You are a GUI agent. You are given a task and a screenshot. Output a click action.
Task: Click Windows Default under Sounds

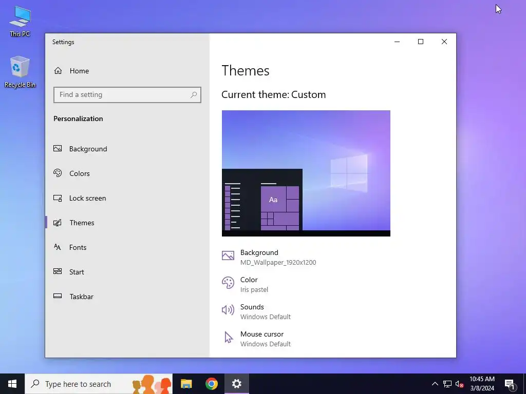point(266,317)
